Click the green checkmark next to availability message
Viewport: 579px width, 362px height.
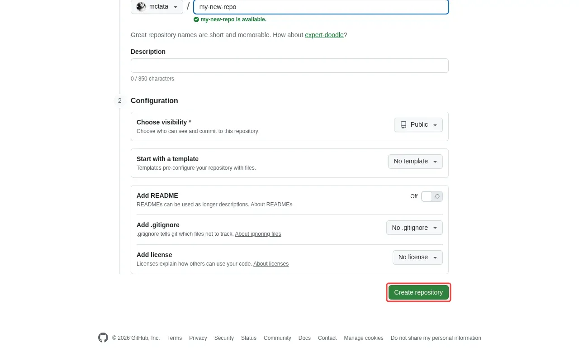click(196, 19)
